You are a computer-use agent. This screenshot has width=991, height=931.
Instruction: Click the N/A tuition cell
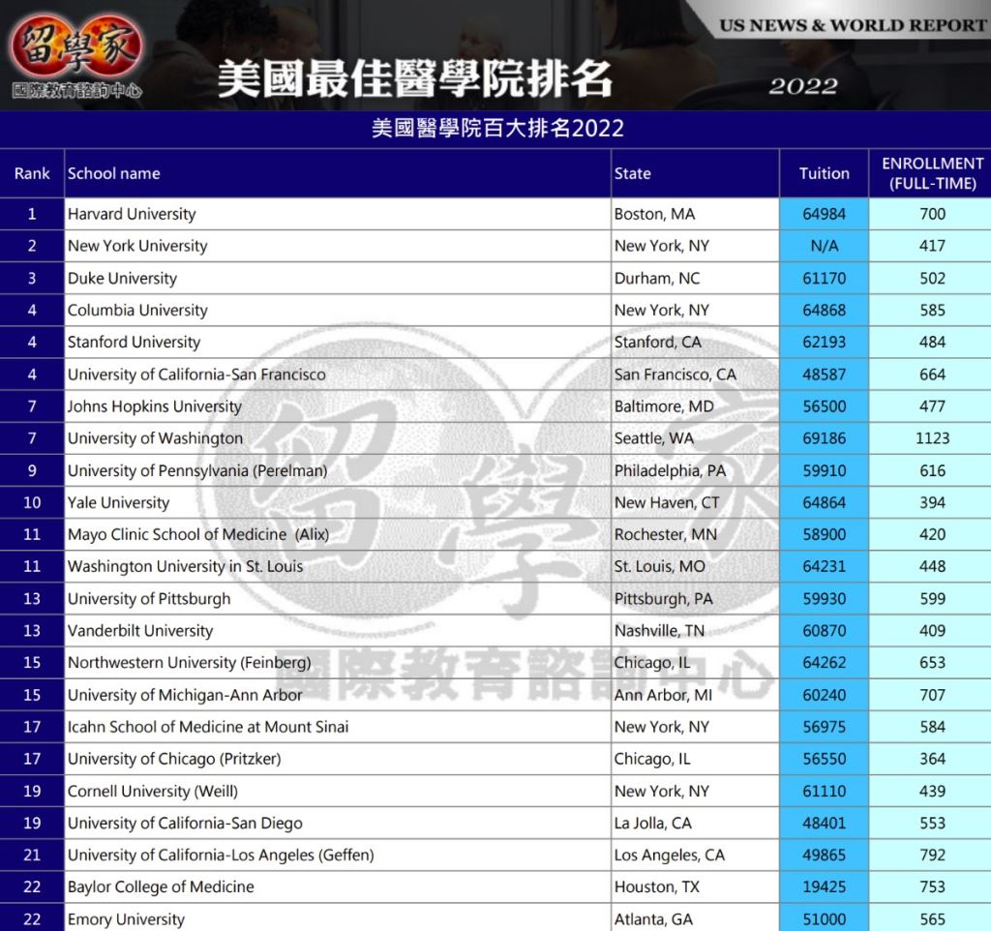[x=825, y=246]
